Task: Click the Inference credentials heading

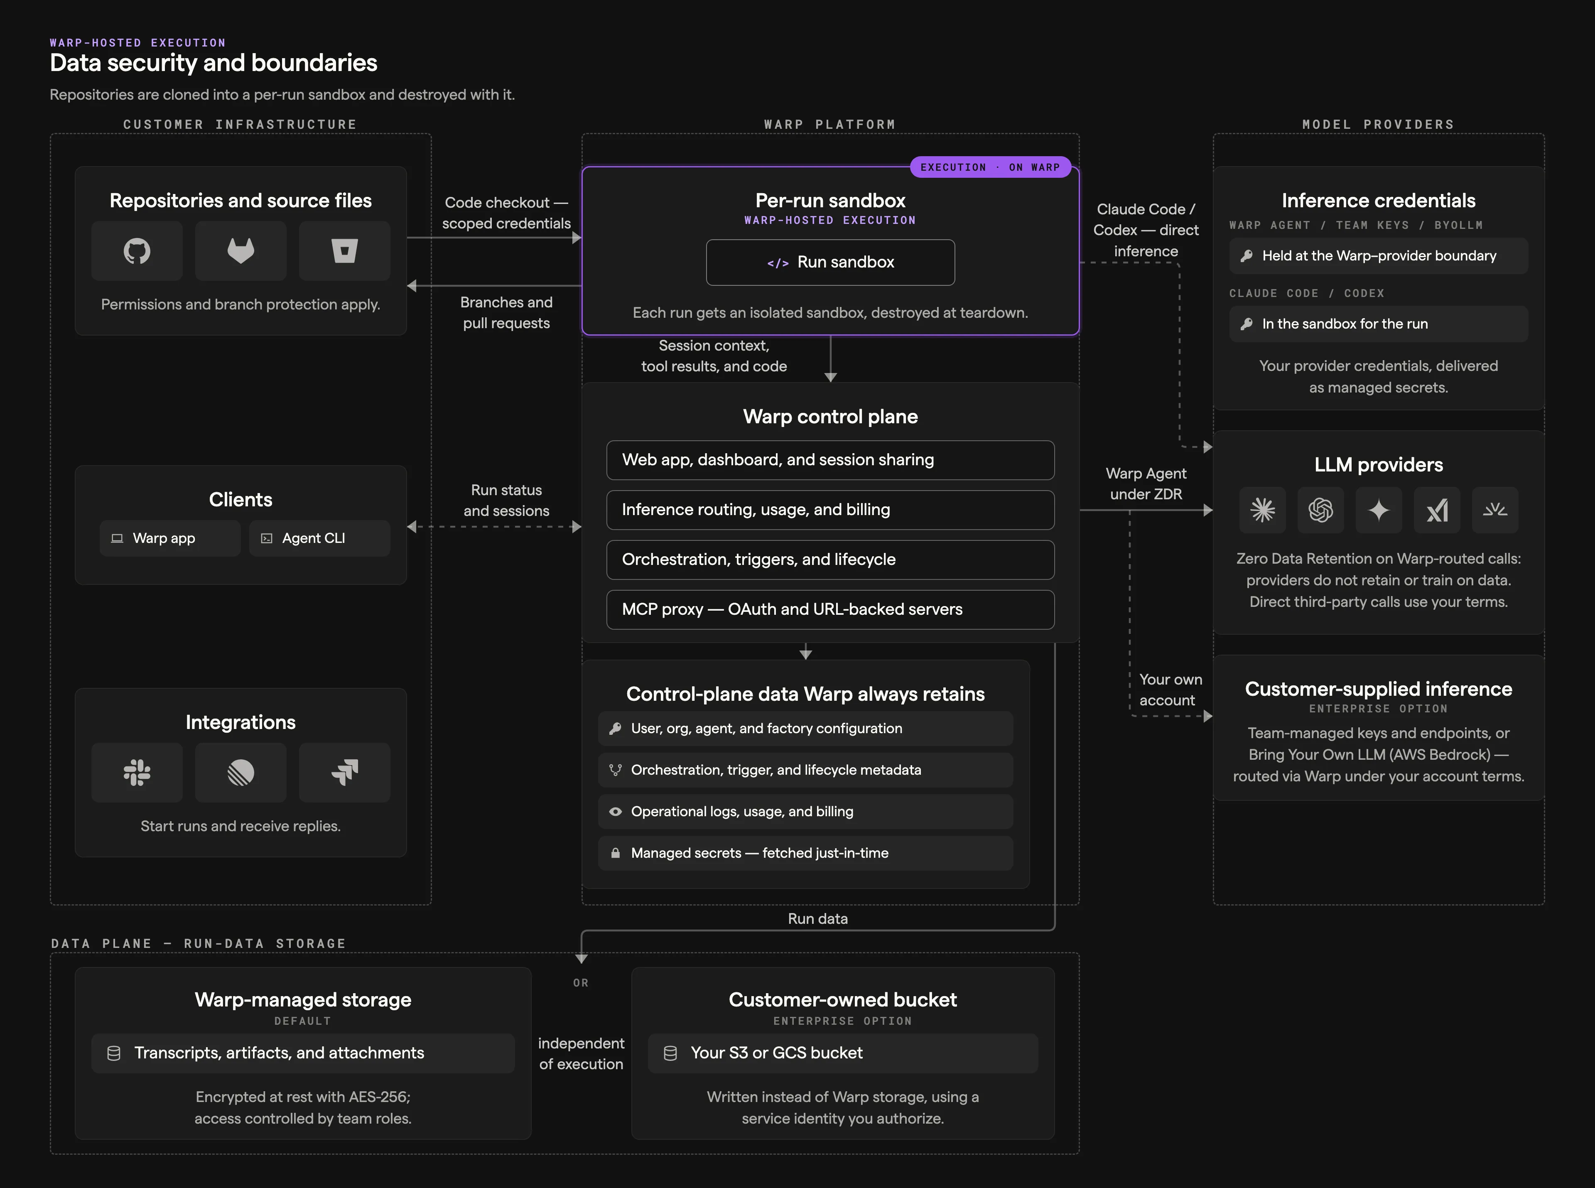Action: coord(1379,201)
